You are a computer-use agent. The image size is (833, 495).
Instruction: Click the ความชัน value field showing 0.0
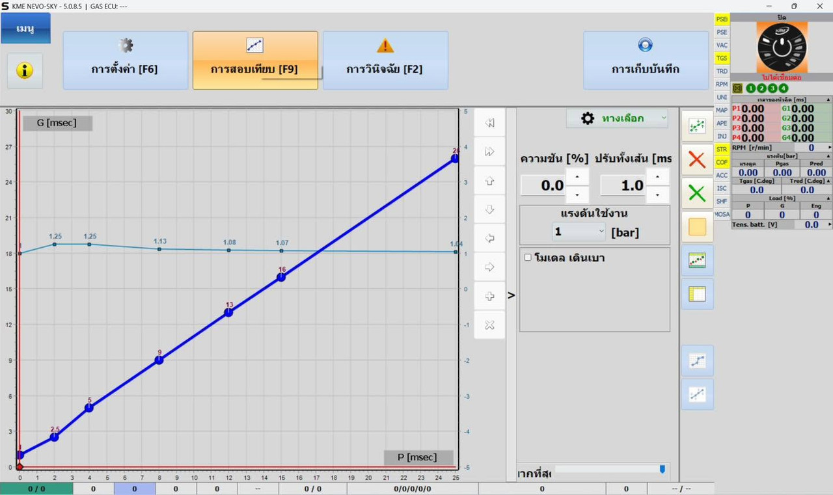(x=543, y=185)
